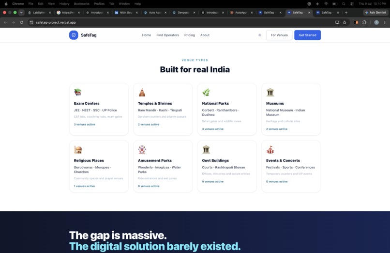
Task: Click the Wi-Fi status icon
Action: click(x=326, y=4)
